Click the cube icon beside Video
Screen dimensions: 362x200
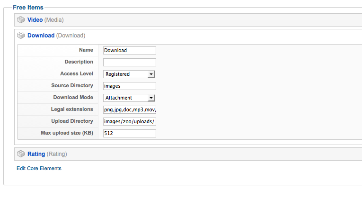pyautogui.click(x=21, y=20)
